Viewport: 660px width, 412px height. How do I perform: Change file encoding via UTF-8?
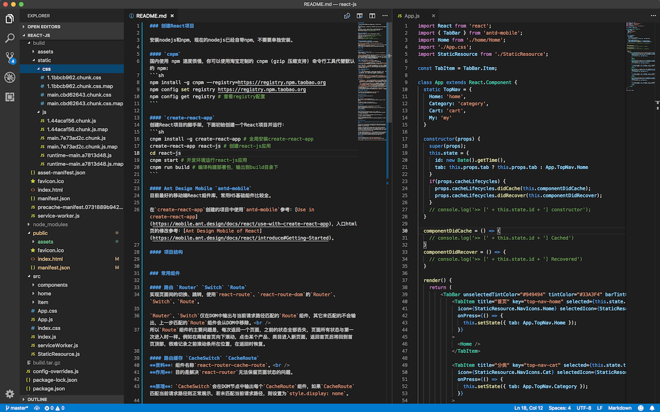583,408
